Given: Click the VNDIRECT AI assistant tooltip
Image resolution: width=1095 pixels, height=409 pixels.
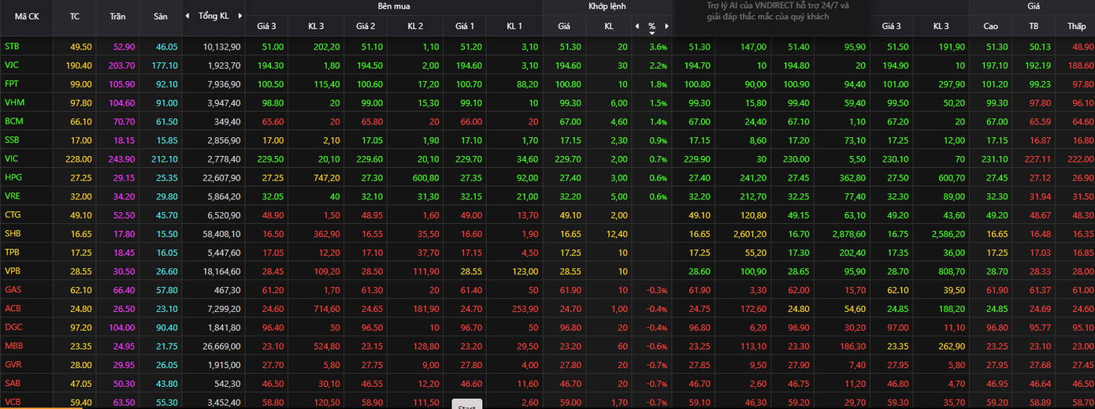Looking at the screenshot, I should 772,11.
